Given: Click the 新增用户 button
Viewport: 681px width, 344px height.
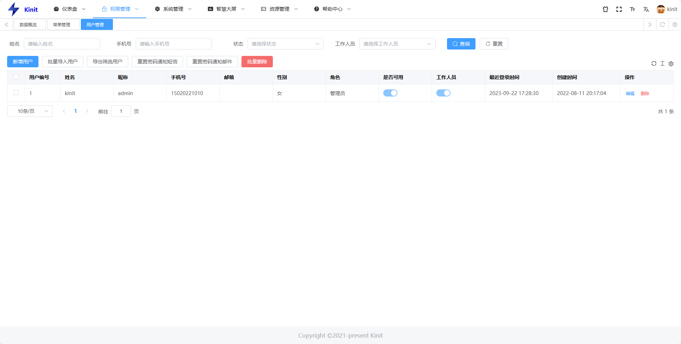Looking at the screenshot, I should tap(23, 62).
